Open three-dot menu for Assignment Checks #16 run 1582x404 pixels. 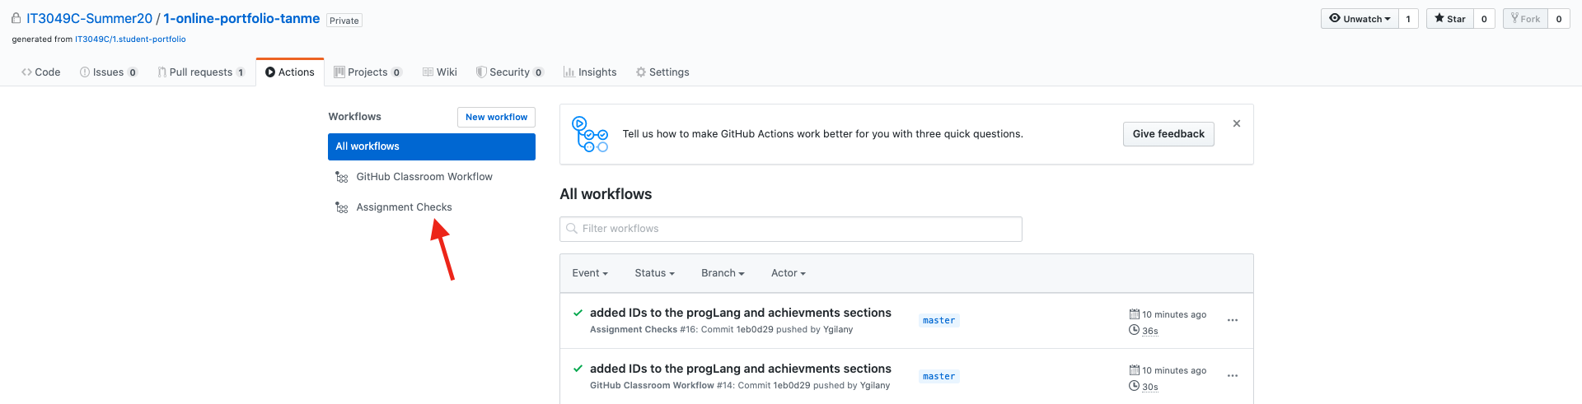(1233, 321)
